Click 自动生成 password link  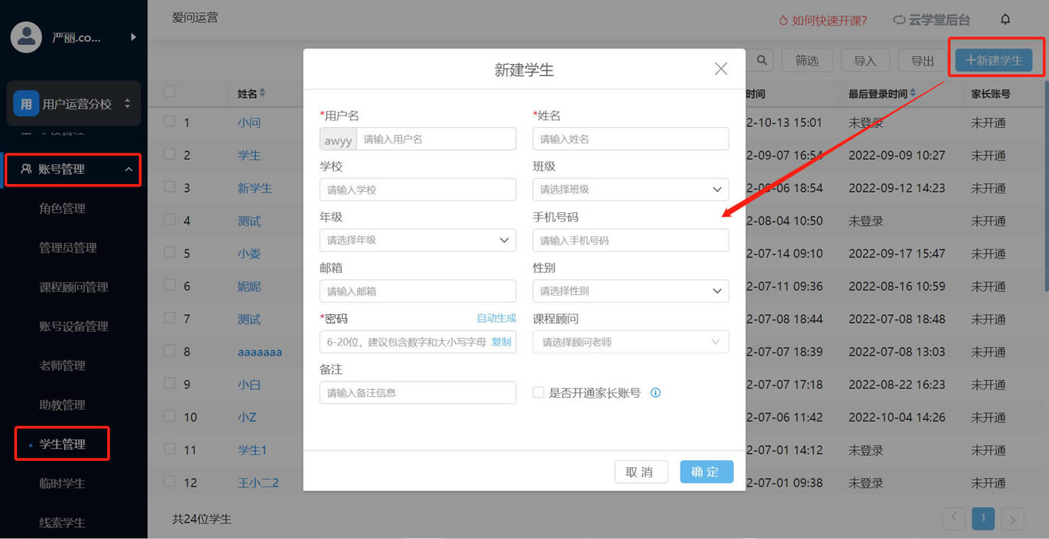tap(496, 318)
